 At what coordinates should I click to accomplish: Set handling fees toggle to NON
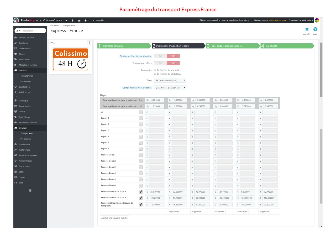[x=173, y=56]
